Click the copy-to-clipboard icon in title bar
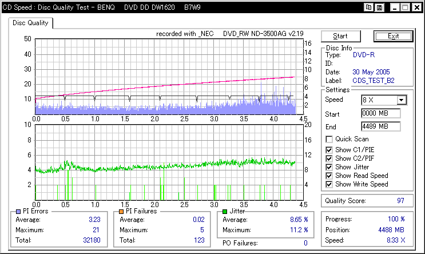The width and height of the screenshot is (425, 254). point(368,7)
